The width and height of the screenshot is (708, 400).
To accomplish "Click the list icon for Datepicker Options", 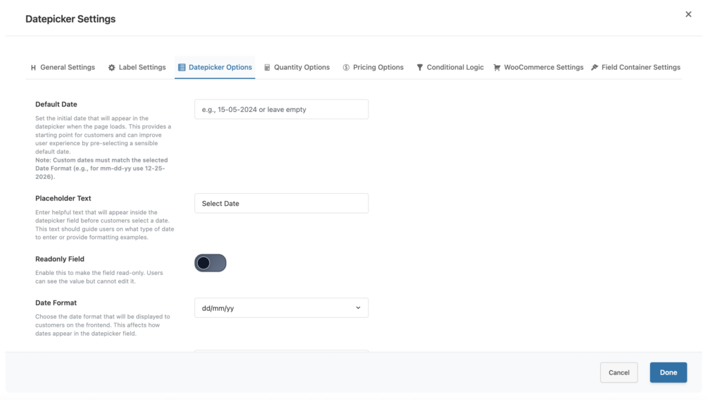I will coord(182,68).
